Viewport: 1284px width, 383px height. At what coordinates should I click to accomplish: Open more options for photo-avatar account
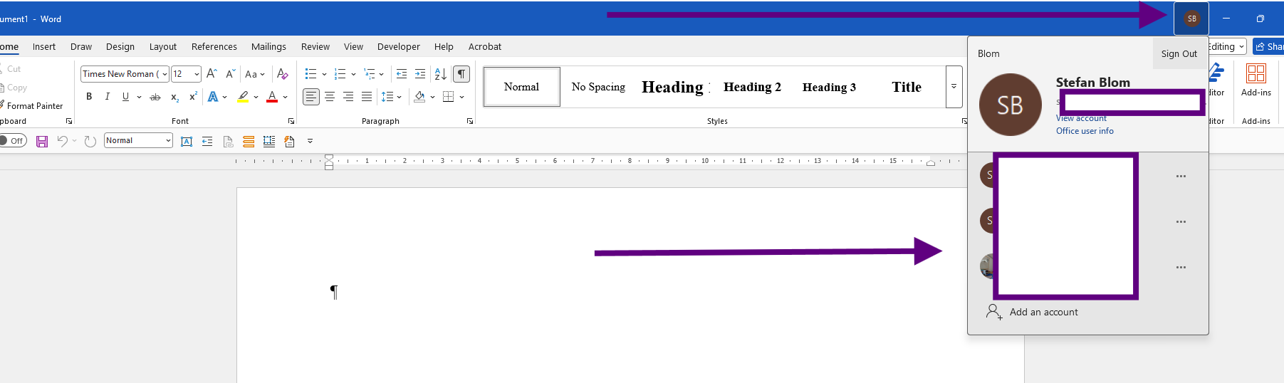pos(1181,268)
